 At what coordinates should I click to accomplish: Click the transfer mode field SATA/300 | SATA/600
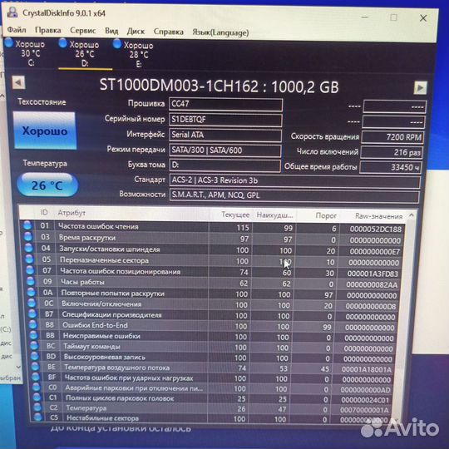pyautogui.click(x=224, y=150)
